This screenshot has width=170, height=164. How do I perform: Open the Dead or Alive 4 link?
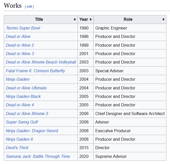pos(20,105)
